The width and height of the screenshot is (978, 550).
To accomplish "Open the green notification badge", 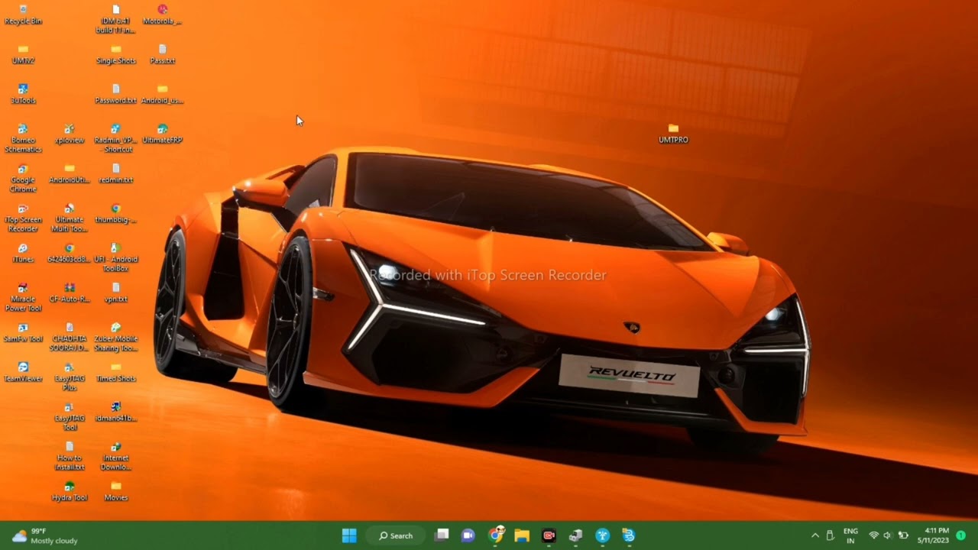I will [x=961, y=535].
